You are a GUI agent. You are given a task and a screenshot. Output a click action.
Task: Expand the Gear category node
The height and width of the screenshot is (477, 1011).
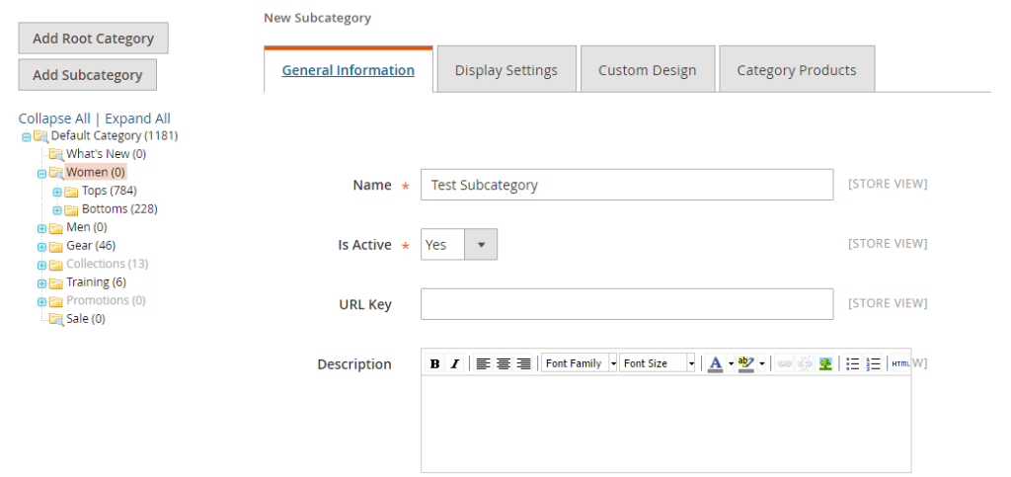(41, 246)
